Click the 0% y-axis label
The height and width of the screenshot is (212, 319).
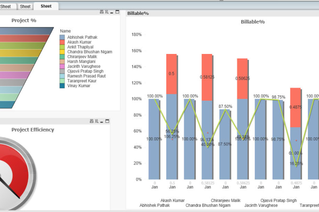pos(139,179)
